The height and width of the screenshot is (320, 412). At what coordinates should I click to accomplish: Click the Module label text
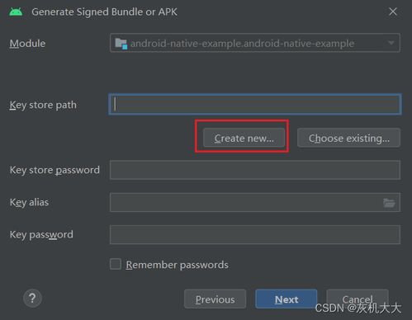click(27, 44)
